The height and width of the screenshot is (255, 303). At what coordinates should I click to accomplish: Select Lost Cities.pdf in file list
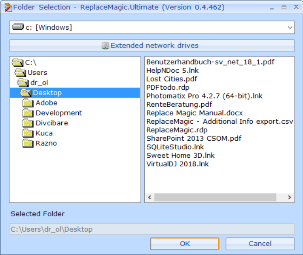click(x=172, y=79)
